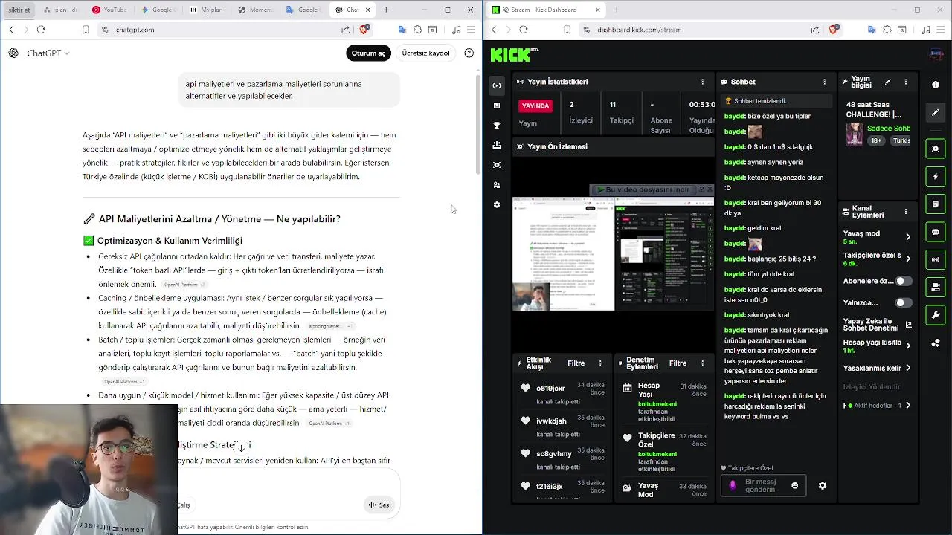Click the Bir mesaj gönderin chat input
The width and height of the screenshot is (952, 535).
pyautogui.click(x=763, y=485)
